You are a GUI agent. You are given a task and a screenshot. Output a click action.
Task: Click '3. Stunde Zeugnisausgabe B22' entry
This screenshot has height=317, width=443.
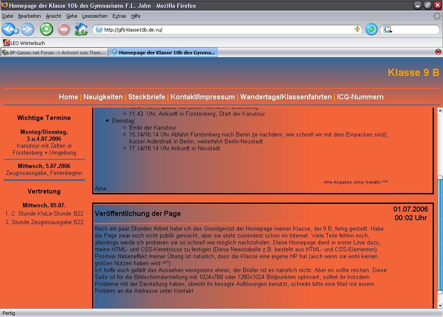pos(45,222)
